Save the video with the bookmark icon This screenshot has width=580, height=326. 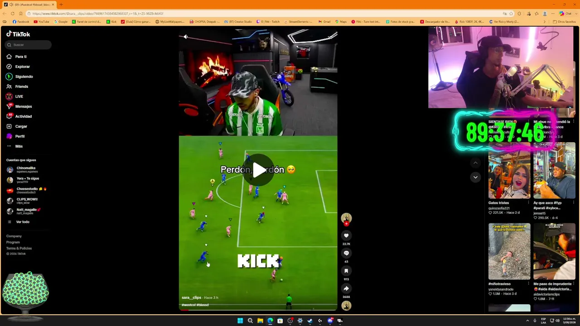tap(346, 271)
